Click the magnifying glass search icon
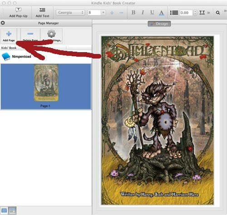The width and height of the screenshot is (227, 215). [x=218, y=13]
